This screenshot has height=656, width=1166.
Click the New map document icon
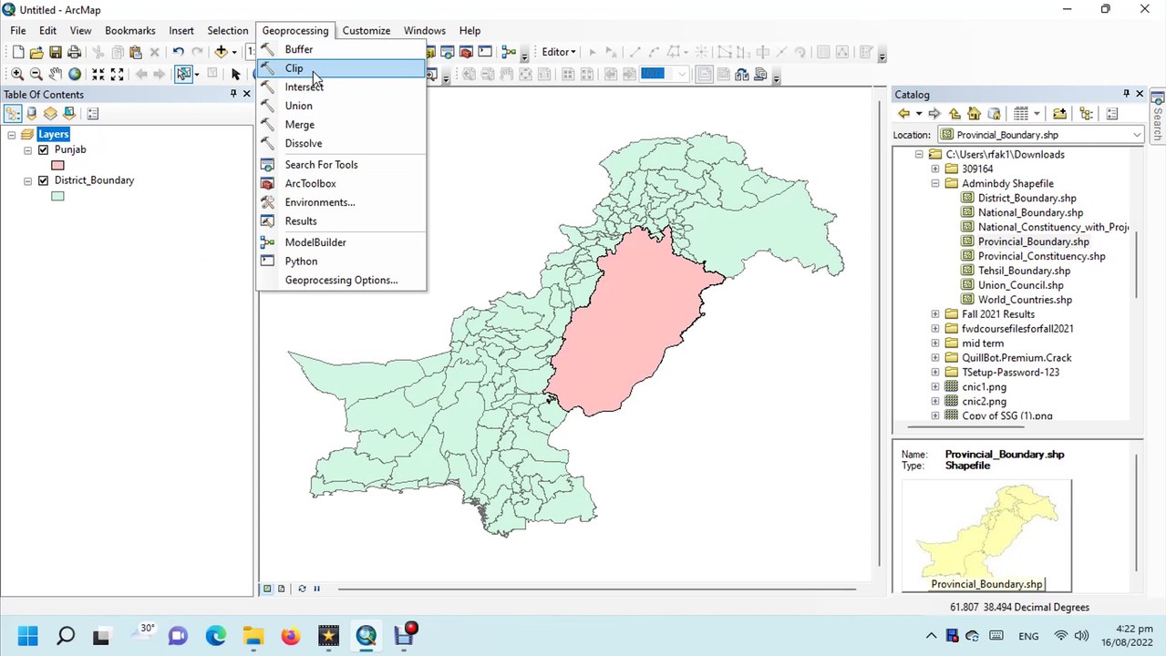(x=17, y=52)
